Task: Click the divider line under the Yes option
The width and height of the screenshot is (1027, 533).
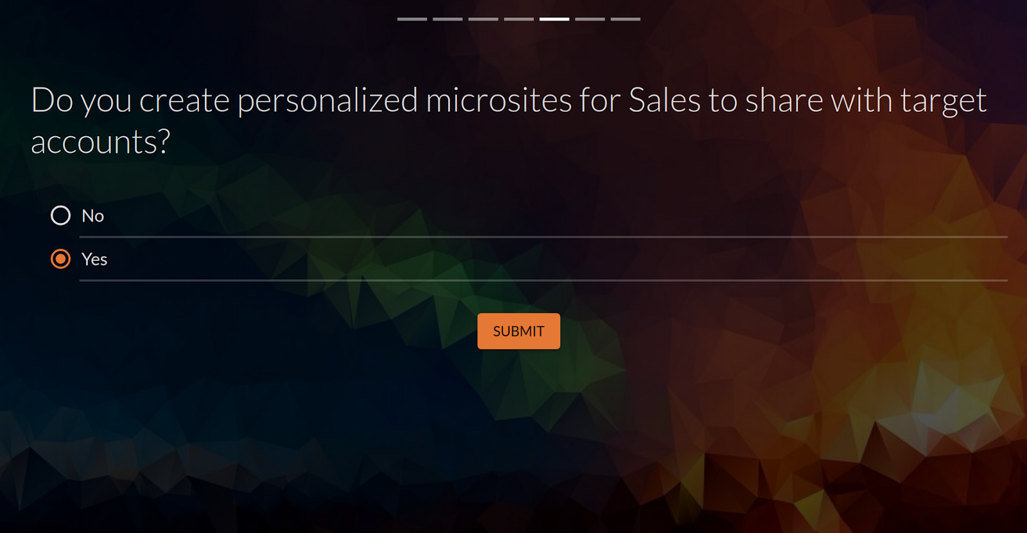Action: click(x=543, y=281)
